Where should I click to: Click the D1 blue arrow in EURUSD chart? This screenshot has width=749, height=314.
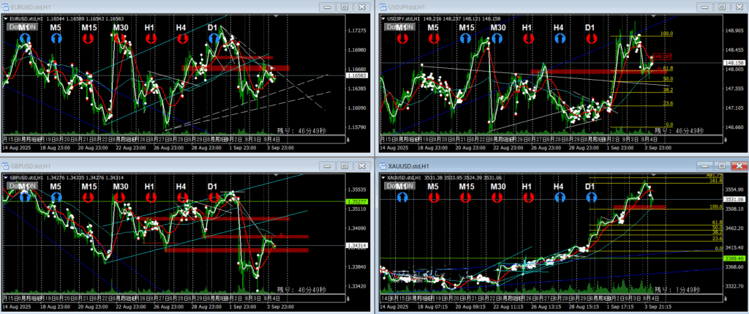click(x=213, y=38)
